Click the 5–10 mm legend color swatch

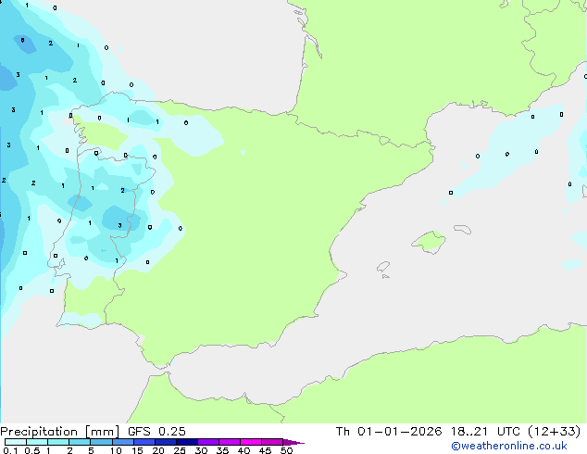(x=101, y=442)
